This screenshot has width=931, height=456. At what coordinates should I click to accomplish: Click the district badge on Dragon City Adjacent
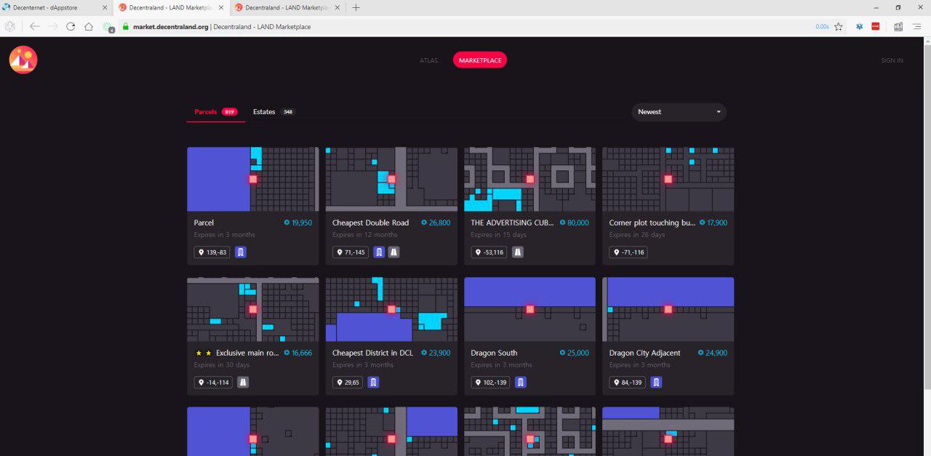pos(656,383)
